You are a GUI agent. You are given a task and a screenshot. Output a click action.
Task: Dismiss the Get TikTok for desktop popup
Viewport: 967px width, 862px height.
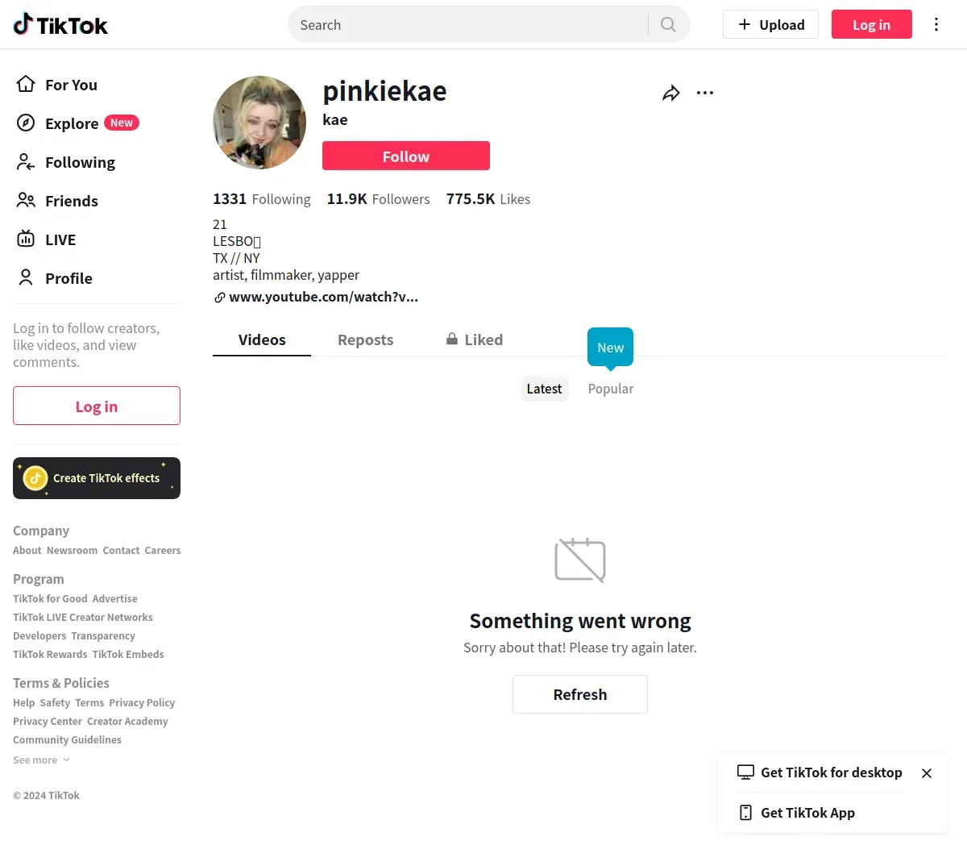[x=927, y=773]
